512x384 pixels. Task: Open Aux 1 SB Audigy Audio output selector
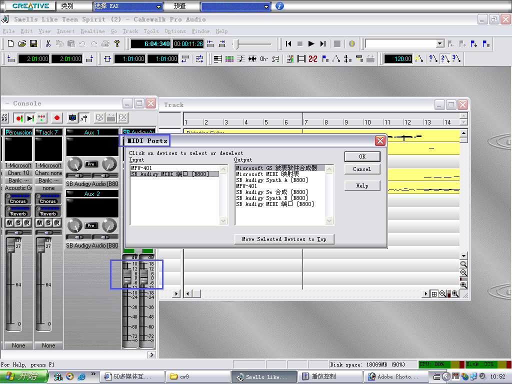click(92, 184)
